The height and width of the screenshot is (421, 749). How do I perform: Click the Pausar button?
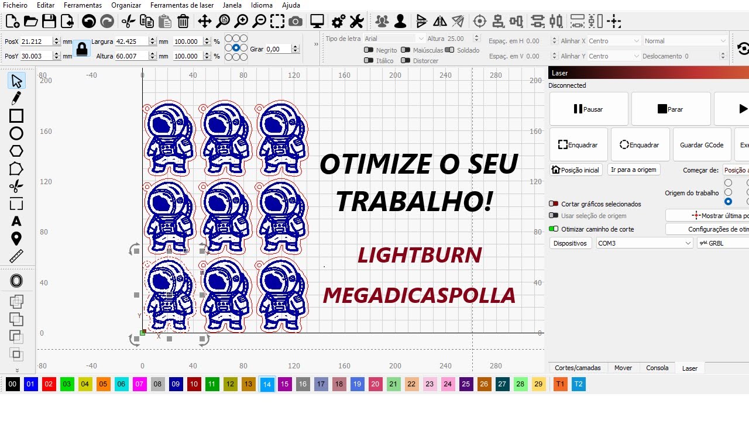(x=589, y=109)
